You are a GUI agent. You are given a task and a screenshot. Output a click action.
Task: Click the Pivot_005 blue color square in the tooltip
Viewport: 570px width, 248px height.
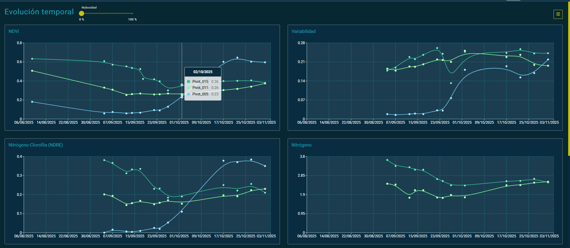(x=189, y=94)
